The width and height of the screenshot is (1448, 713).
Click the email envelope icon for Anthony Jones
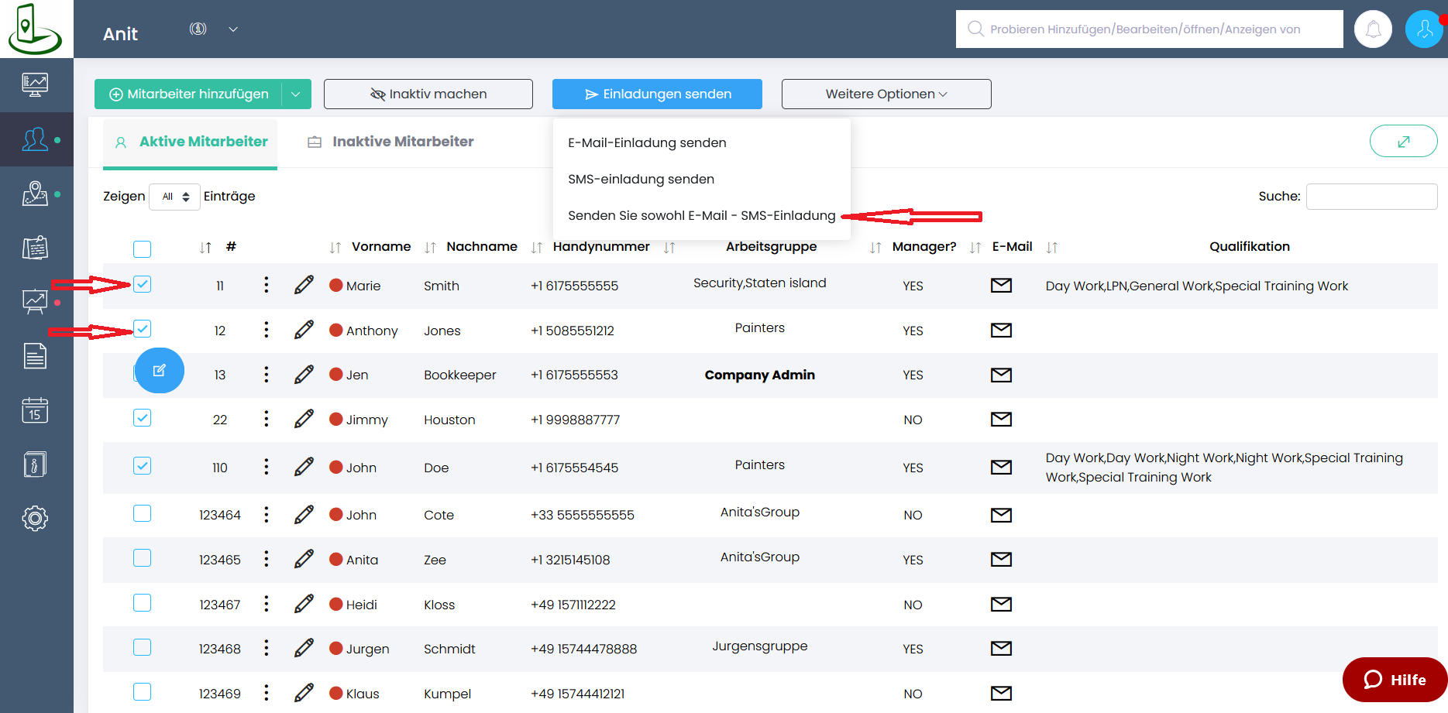(x=1001, y=331)
